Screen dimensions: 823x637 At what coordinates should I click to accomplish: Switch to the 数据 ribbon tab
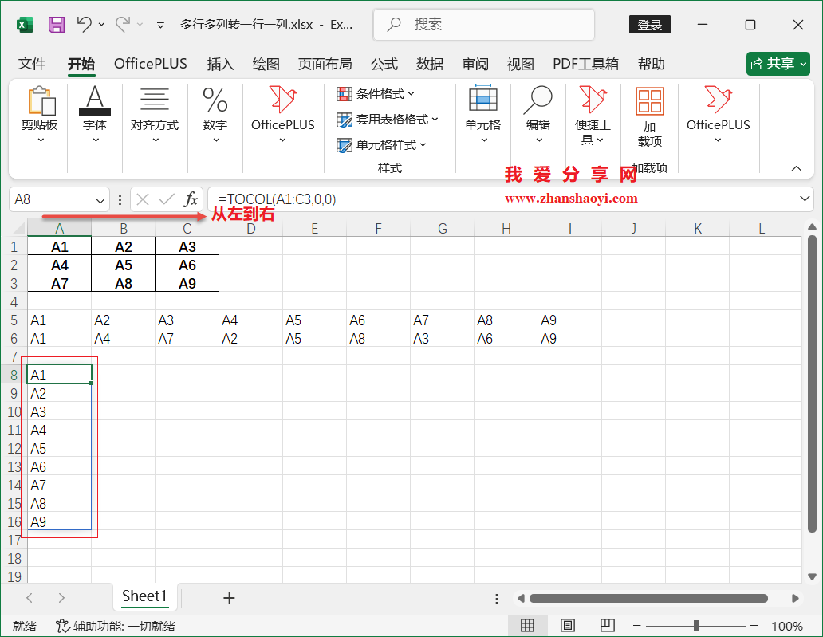pos(430,64)
